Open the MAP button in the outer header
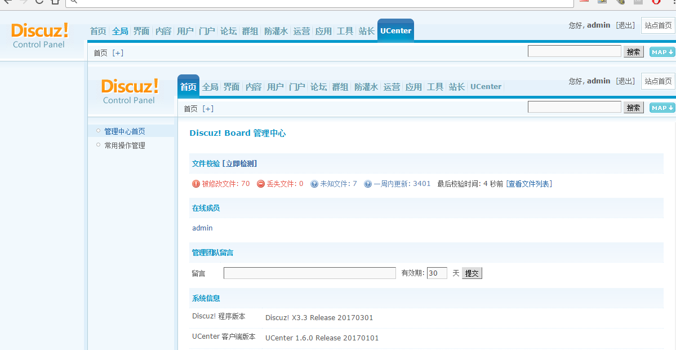This screenshot has width=676, height=350. 662,52
